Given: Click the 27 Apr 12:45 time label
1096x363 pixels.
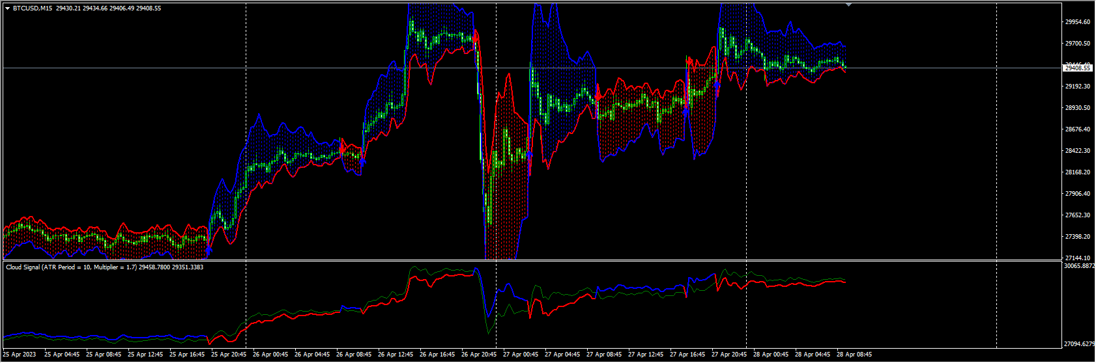Looking at the screenshot, I should (646, 355).
